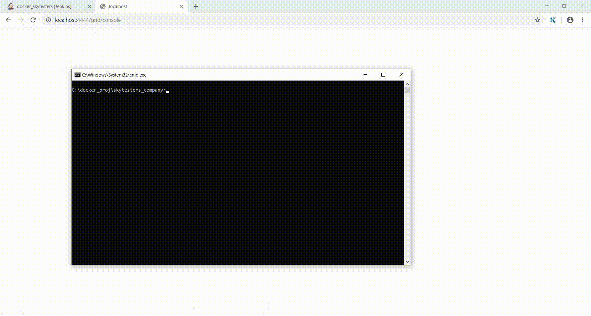This screenshot has width=591, height=316.
Task: Open the browser extension icon
Action: point(553,20)
